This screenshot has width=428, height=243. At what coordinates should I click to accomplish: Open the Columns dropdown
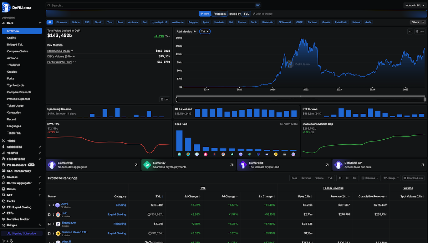pyautogui.click(x=370, y=178)
